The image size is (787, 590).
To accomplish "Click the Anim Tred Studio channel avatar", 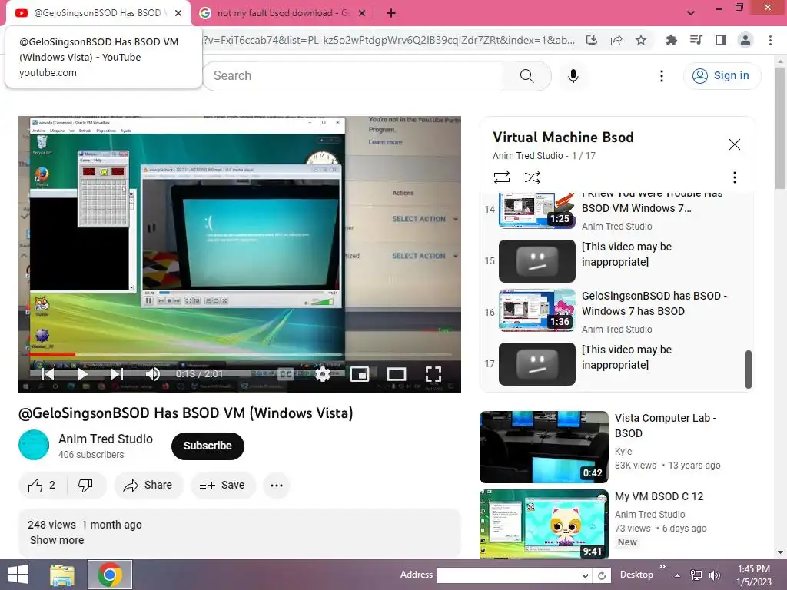I will pyautogui.click(x=34, y=445).
